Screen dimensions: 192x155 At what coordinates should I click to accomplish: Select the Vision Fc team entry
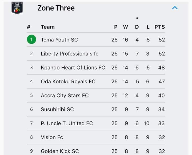pyautogui.click(x=96, y=137)
